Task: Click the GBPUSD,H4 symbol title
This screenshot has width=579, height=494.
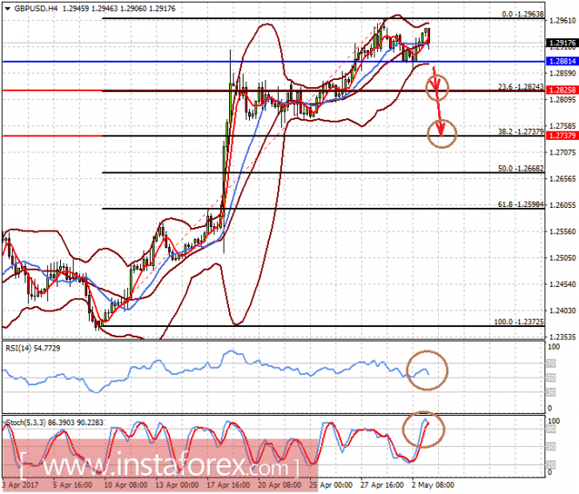Action: (x=36, y=9)
